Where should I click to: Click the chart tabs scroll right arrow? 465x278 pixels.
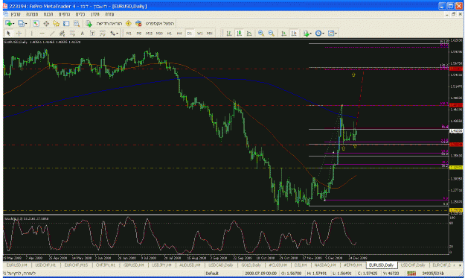(x=460, y=265)
